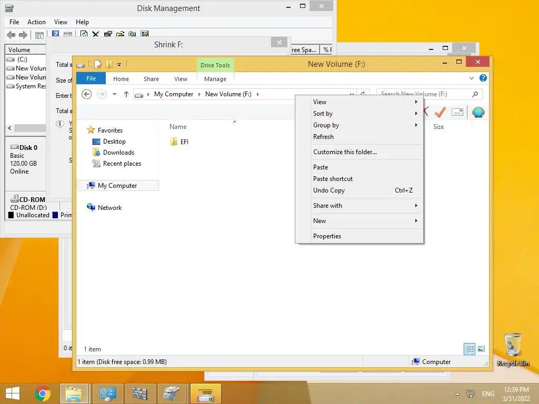Choose Paste shortcut in context menu

coord(359,179)
